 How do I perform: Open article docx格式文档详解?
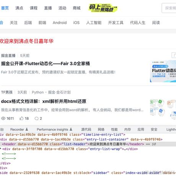[x=44, y=101]
